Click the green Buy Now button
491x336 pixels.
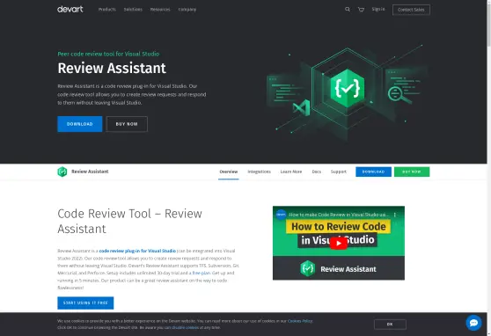click(x=412, y=172)
